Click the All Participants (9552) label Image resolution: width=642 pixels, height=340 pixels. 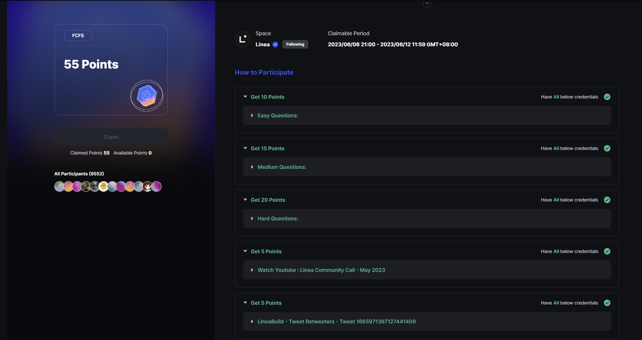click(x=79, y=174)
